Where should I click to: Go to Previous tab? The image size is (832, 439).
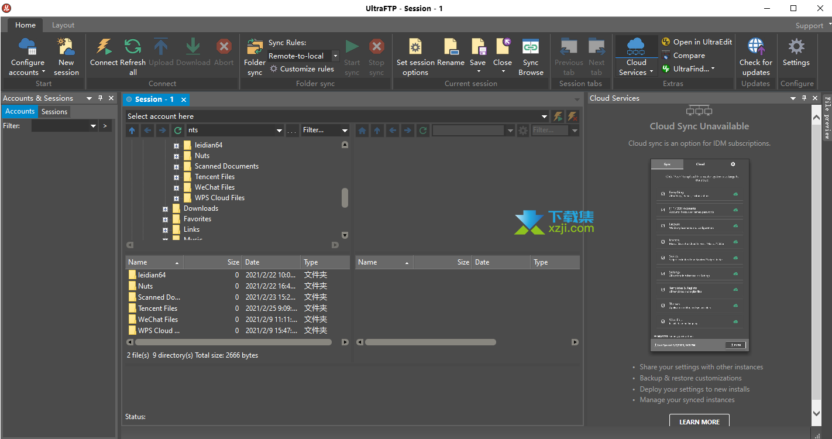tap(569, 57)
